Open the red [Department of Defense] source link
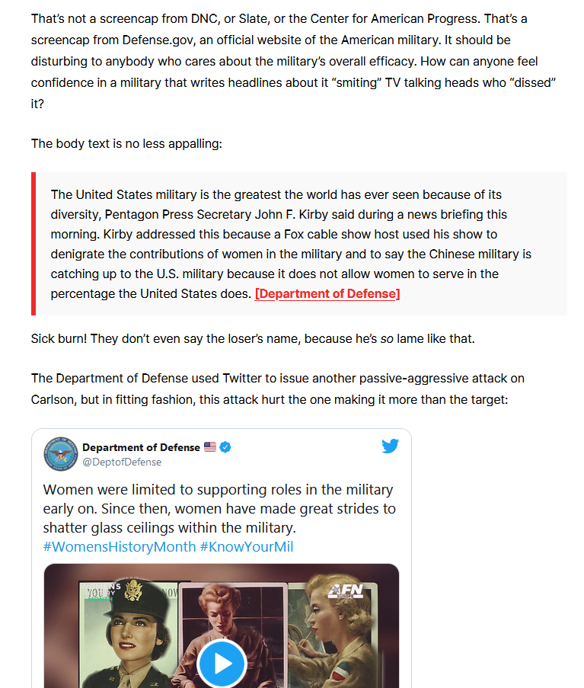 327,293
